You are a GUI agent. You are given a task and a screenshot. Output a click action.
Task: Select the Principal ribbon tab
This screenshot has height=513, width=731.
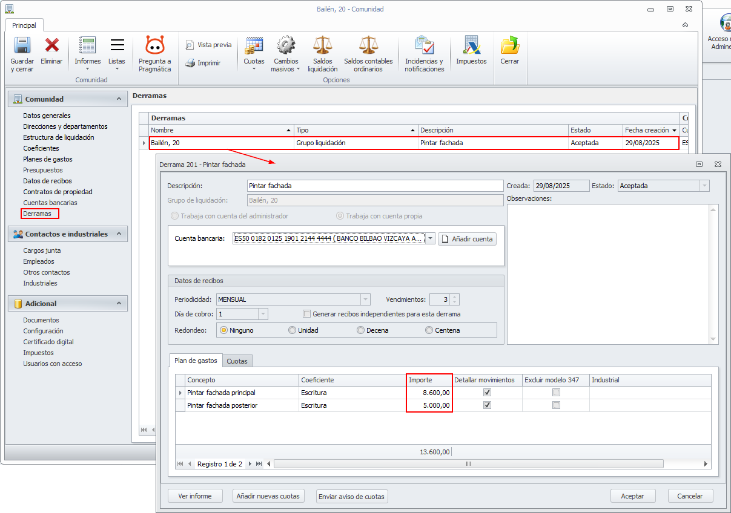point(24,25)
